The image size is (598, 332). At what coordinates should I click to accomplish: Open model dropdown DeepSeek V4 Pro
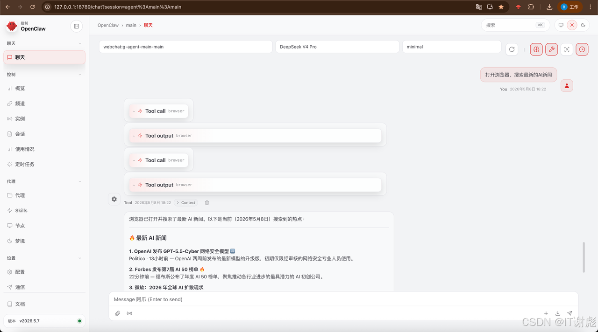click(337, 47)
